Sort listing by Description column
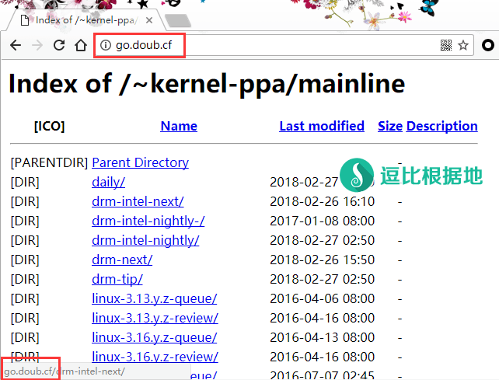This screenshot has width=499, height=380. pos(441,126)
